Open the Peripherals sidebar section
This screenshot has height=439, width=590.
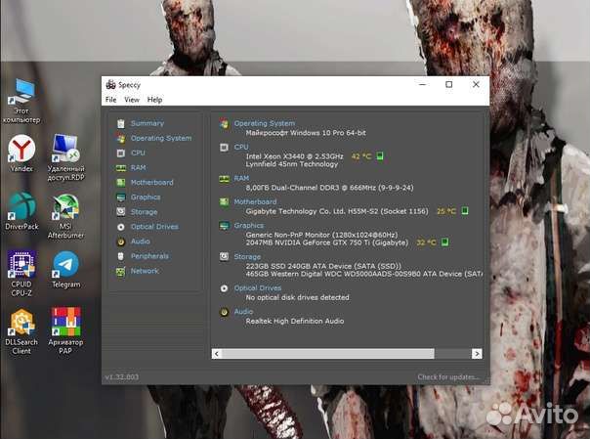148,256
